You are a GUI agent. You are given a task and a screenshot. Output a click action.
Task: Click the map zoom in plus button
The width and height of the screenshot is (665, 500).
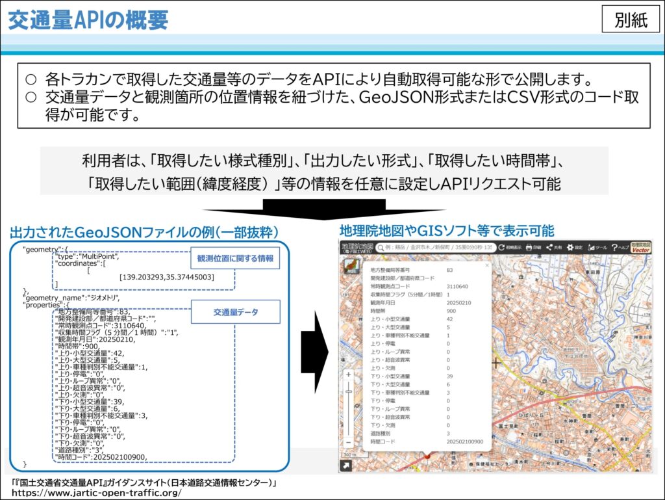pyautogui.click(x=349, y=375)
